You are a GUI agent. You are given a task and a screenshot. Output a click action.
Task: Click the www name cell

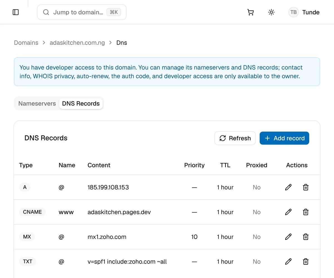[66, 212]
